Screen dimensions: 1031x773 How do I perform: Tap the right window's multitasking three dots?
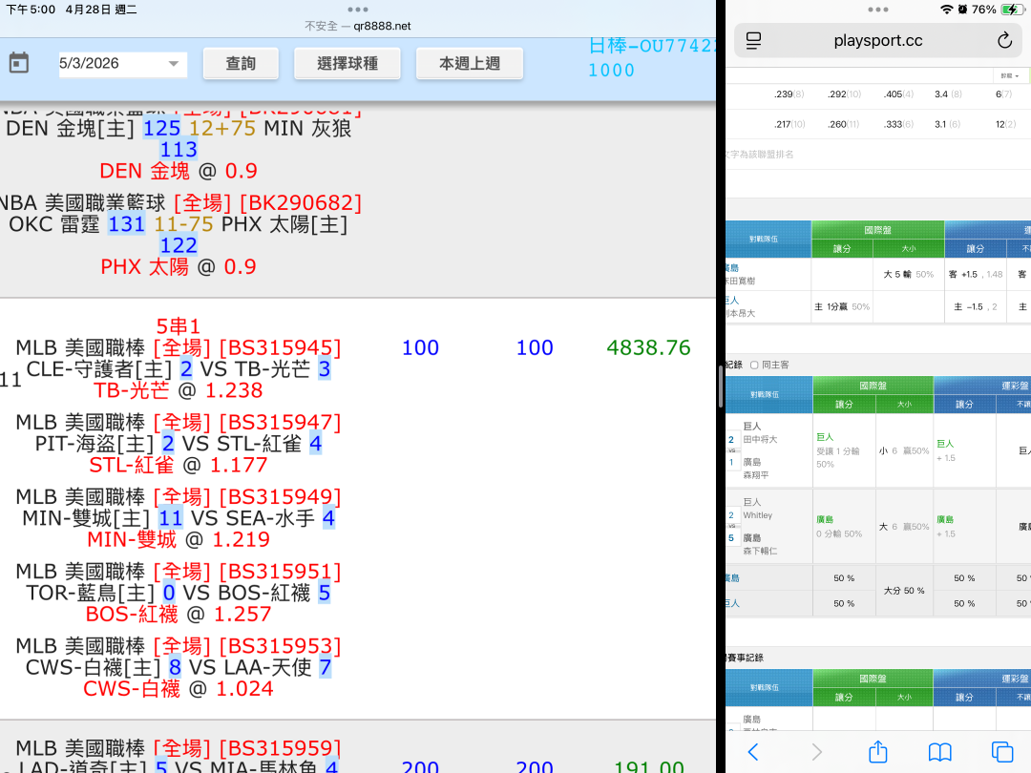877,9
